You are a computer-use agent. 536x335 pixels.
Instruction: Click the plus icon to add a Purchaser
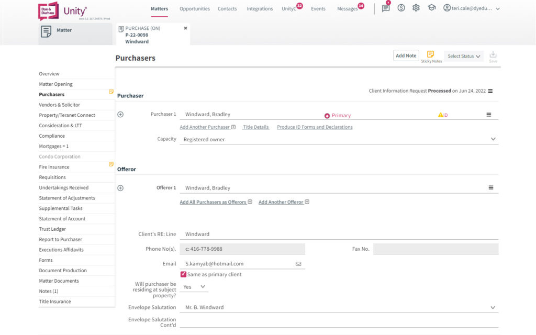[120, 114]
